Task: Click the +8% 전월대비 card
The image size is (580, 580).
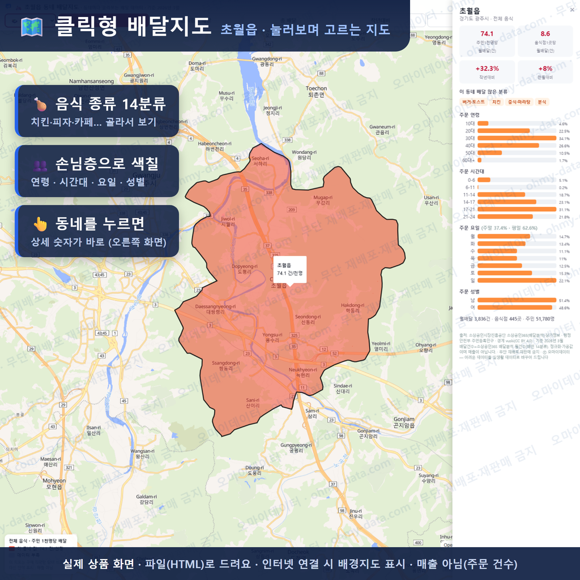Action: pos(545,72)
